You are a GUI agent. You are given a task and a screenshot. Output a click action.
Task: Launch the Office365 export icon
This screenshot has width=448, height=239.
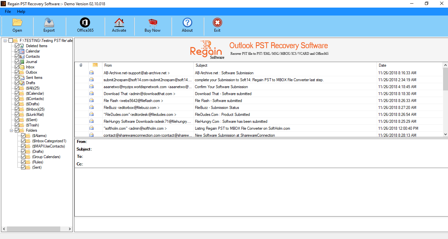pos(85,22)
